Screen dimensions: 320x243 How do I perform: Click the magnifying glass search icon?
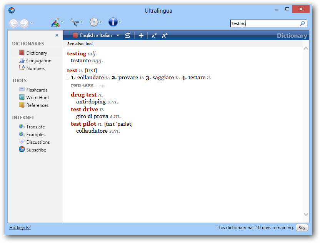coord(302,23)
